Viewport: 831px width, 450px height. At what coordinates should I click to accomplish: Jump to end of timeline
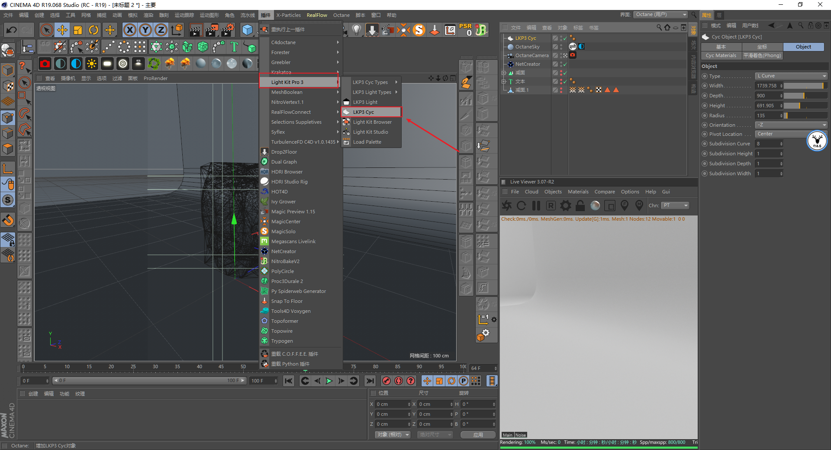click(370, 381)
